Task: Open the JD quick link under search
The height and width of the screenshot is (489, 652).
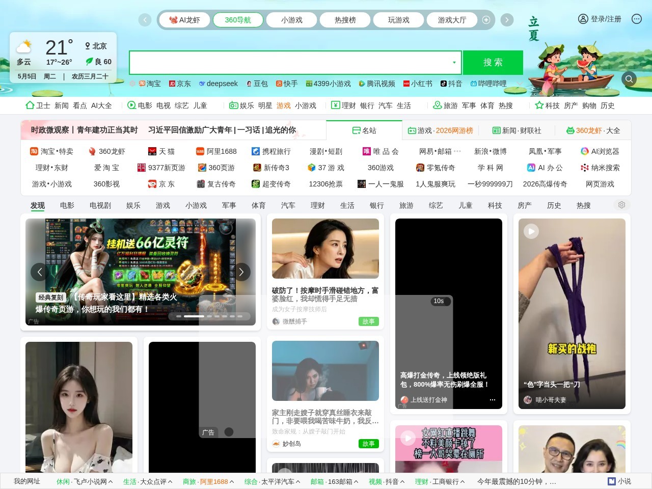Action: tap(180, 84)
